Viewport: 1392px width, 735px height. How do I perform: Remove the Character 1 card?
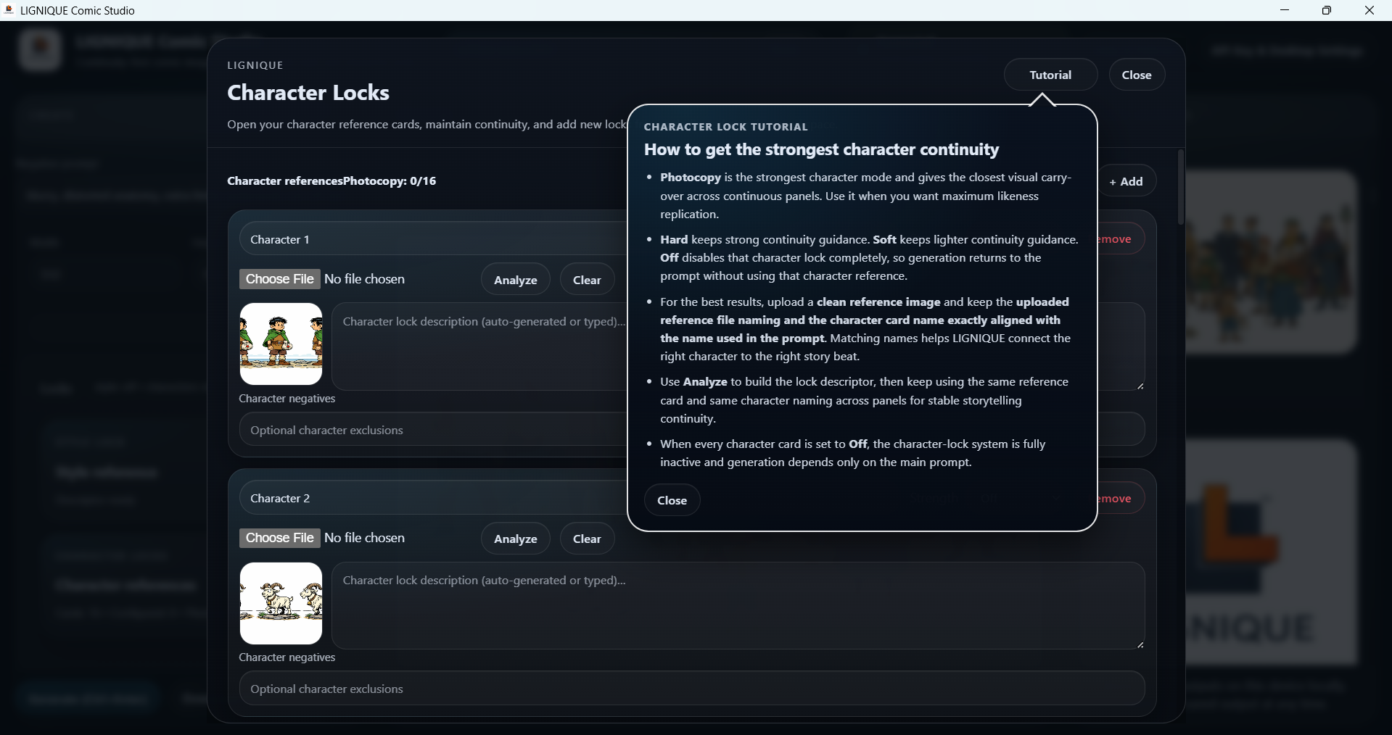point(1121,239)
